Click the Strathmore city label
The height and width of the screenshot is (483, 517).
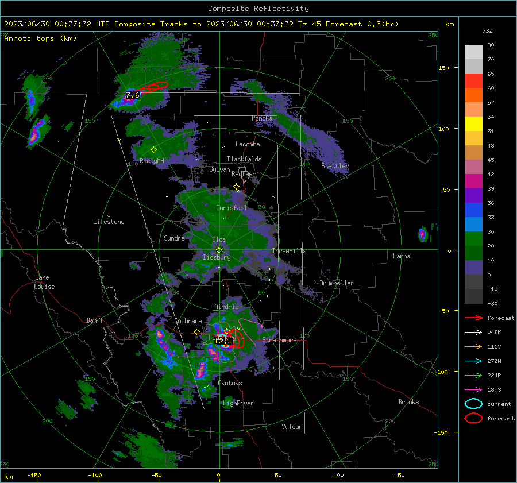coord(279,340)
